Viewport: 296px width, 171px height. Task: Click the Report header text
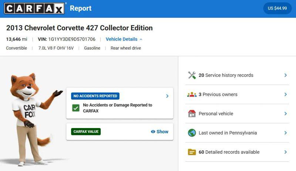(81, 8)
